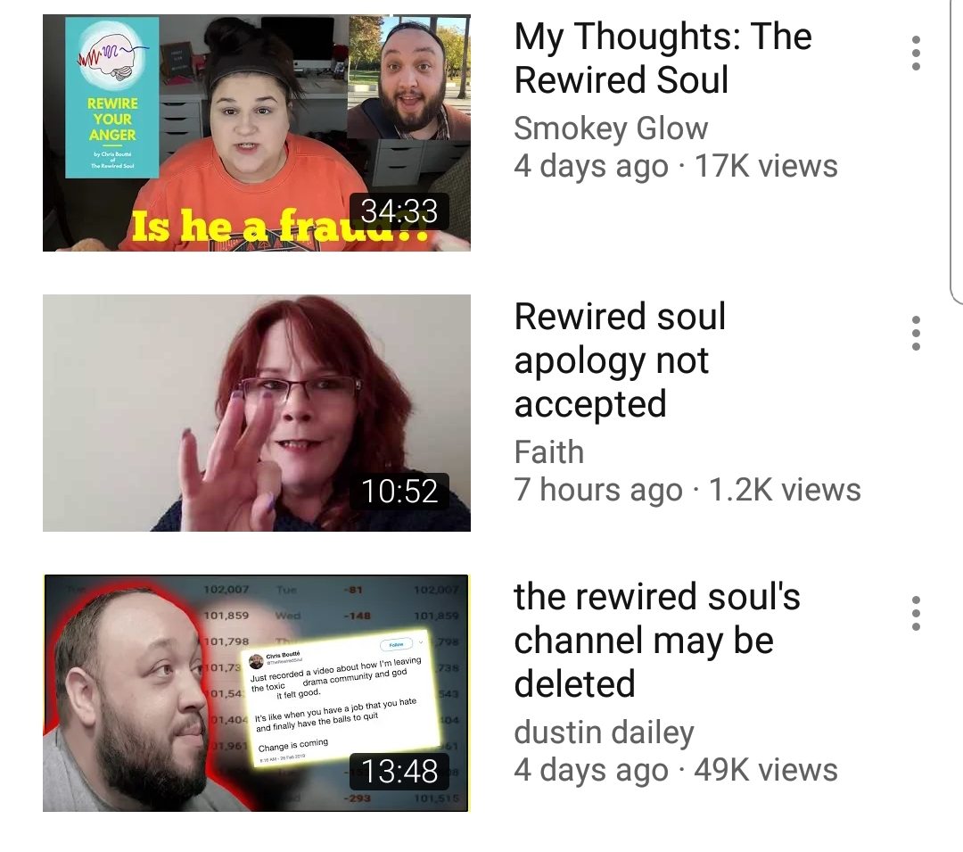Click the 34:33 duration badge
963x852 pixels.
pyautogui.click(x=399, y=211)
